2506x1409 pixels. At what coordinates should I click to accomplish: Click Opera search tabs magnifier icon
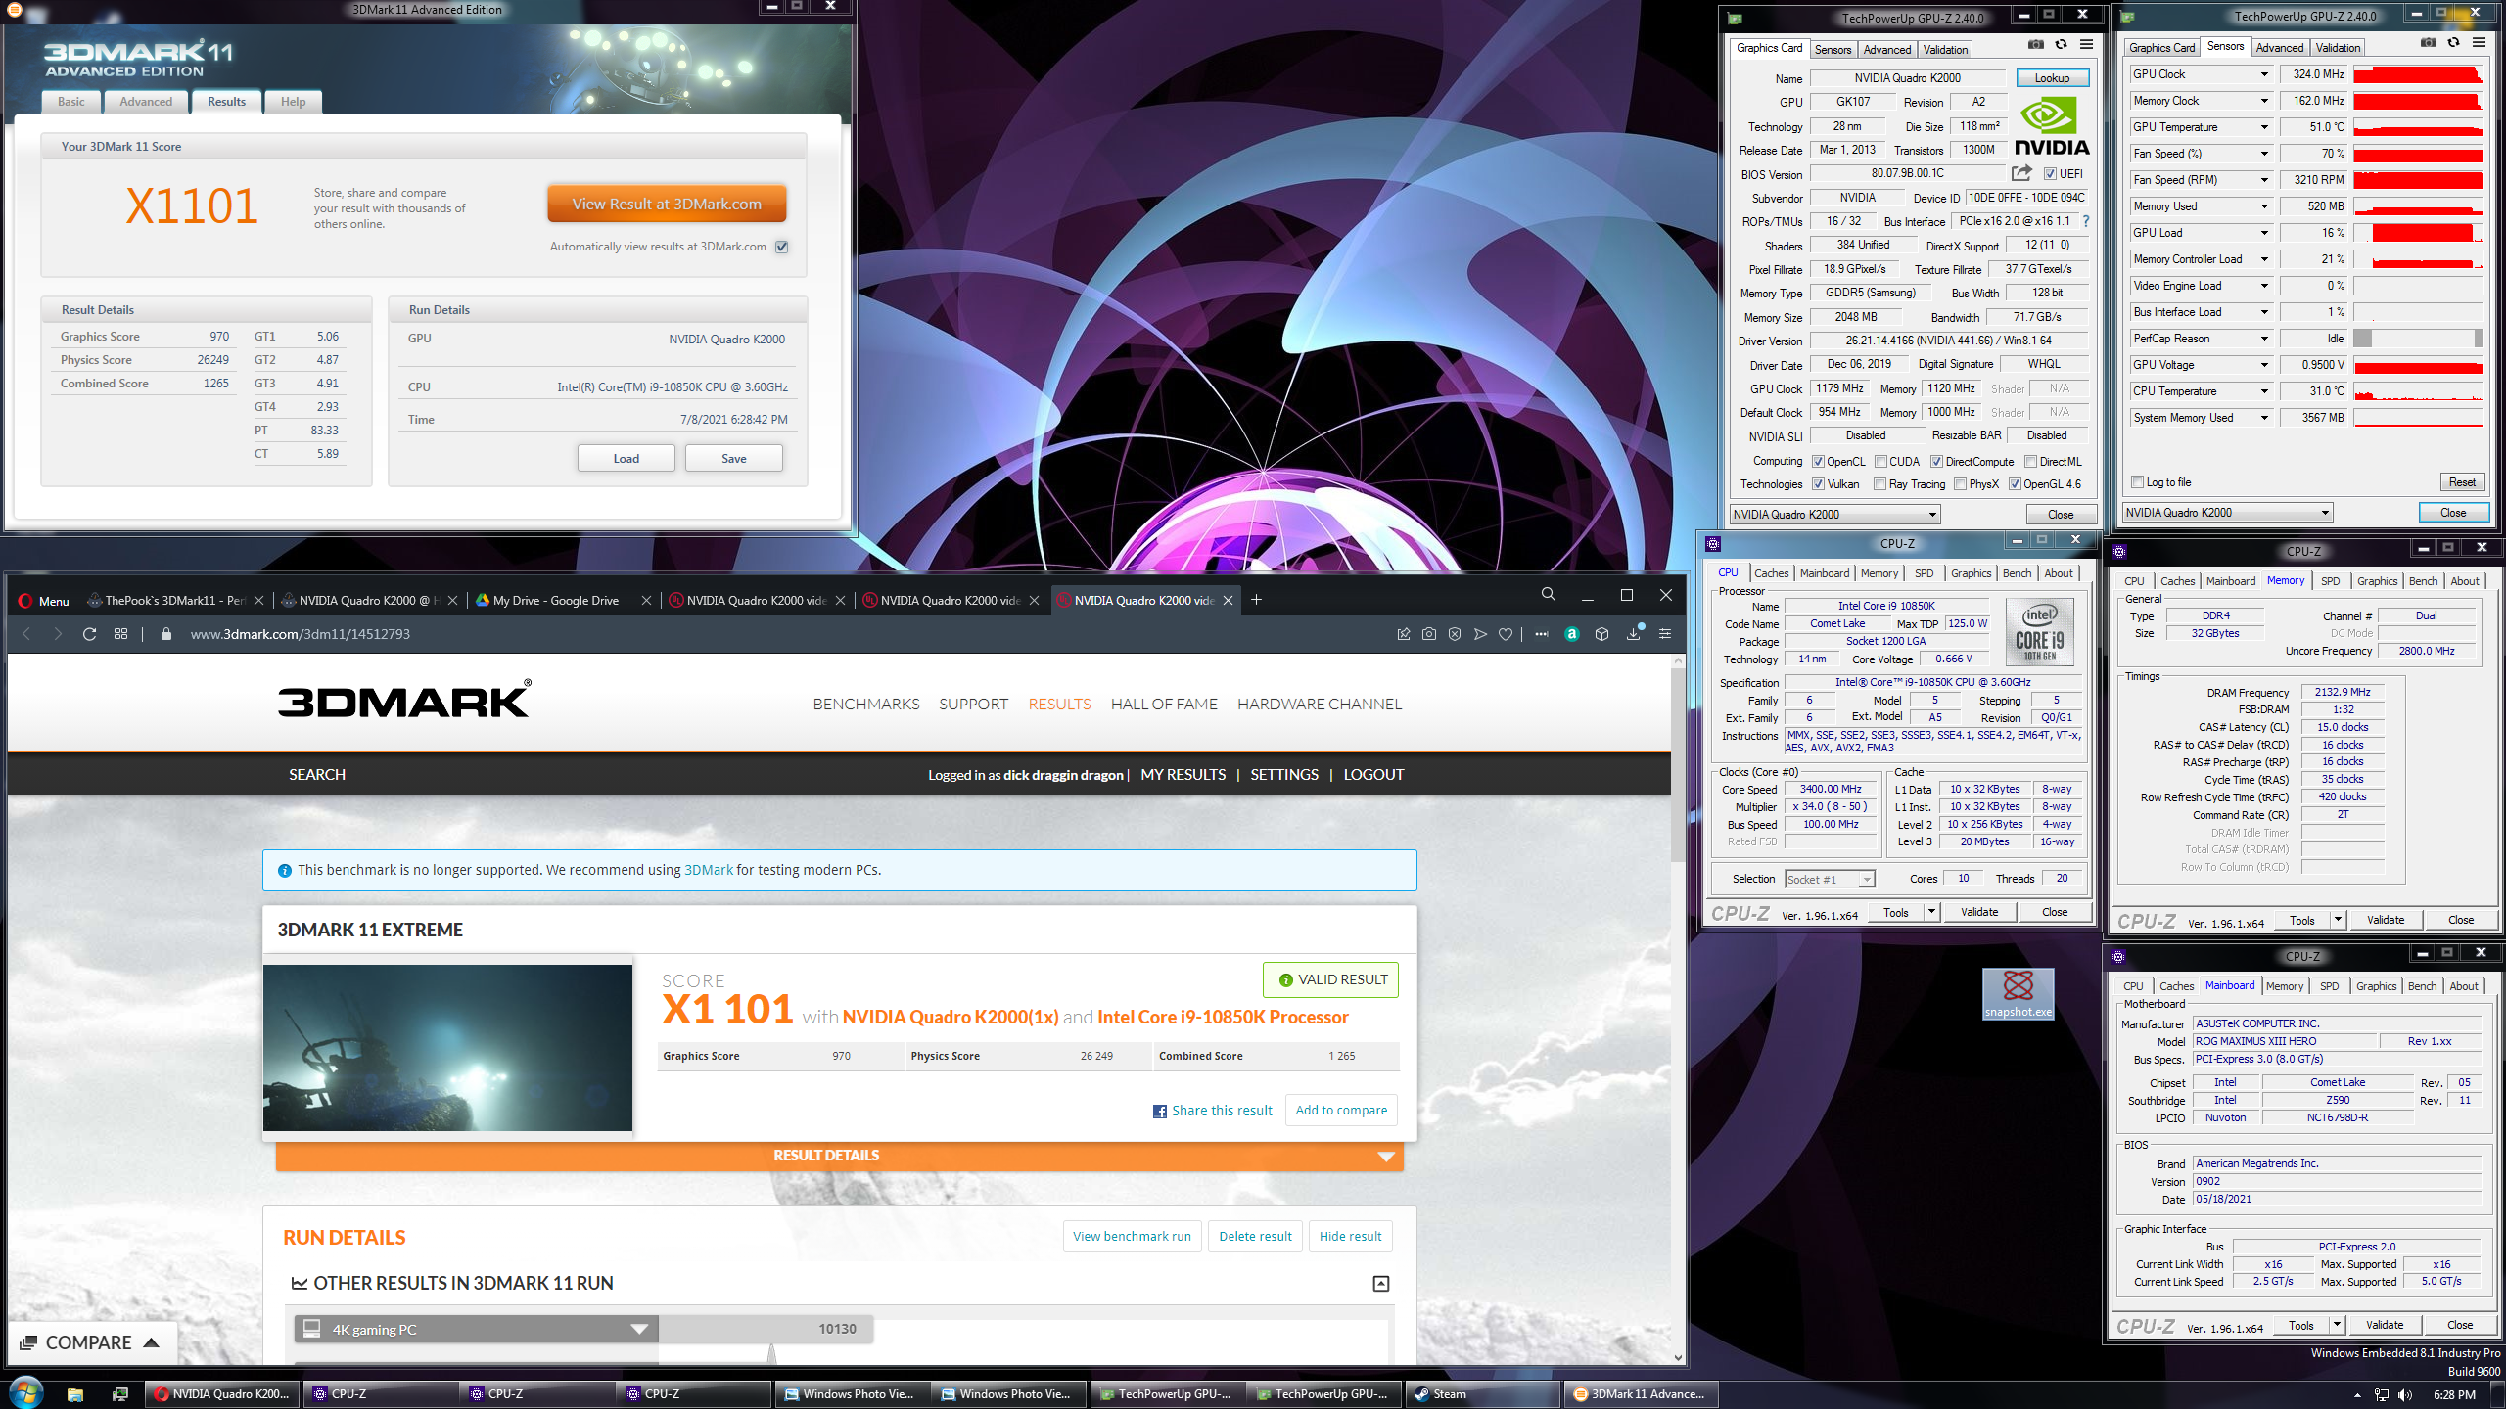pyautogui.click(x=1549, y=595)
